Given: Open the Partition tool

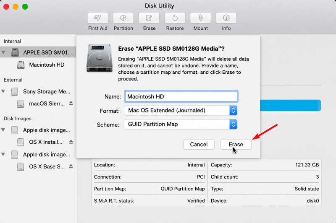Looking at the screenshot, I should click(x=123, y=18).
